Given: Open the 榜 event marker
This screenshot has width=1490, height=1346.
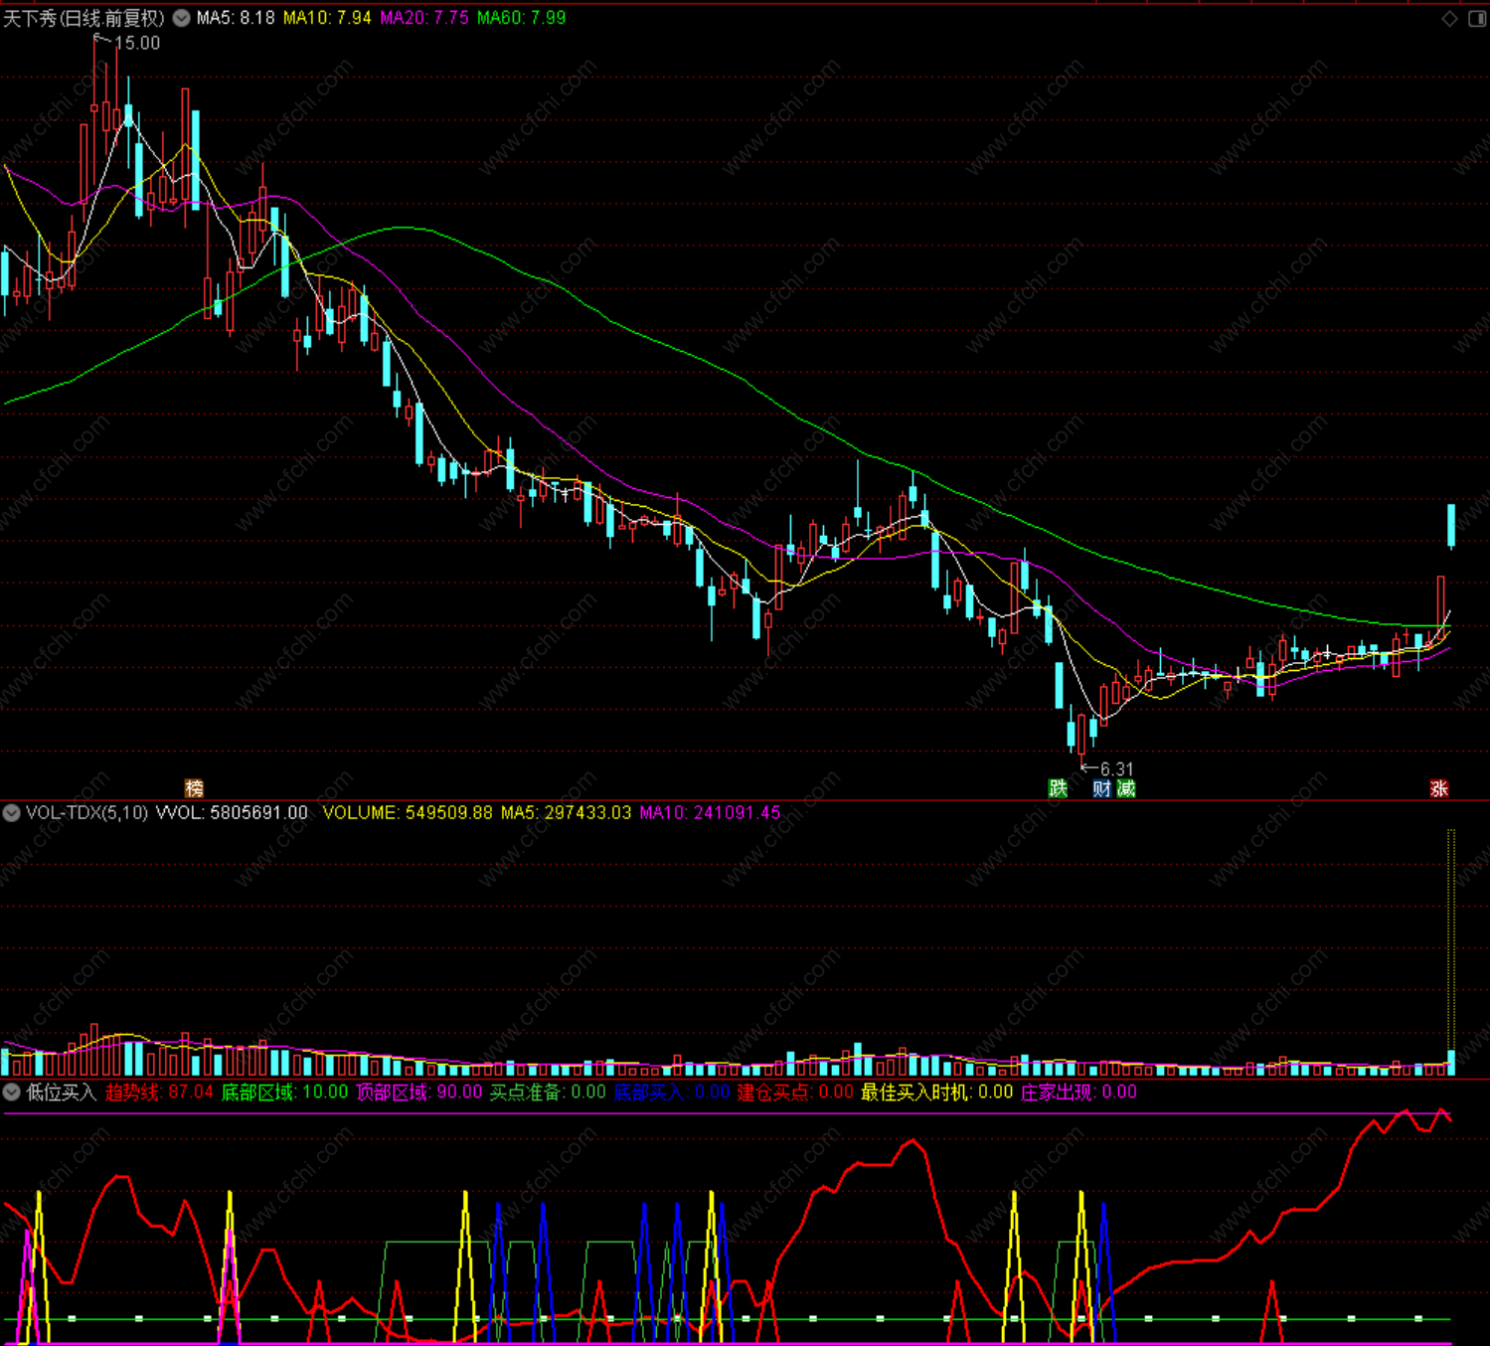Looking at the screenshot, I should (194, 788).
